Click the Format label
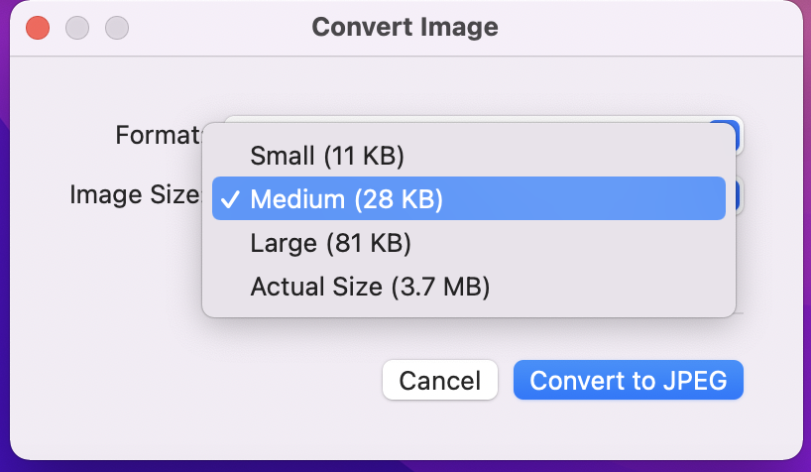811x472 pixels. [x=159, y=135]
